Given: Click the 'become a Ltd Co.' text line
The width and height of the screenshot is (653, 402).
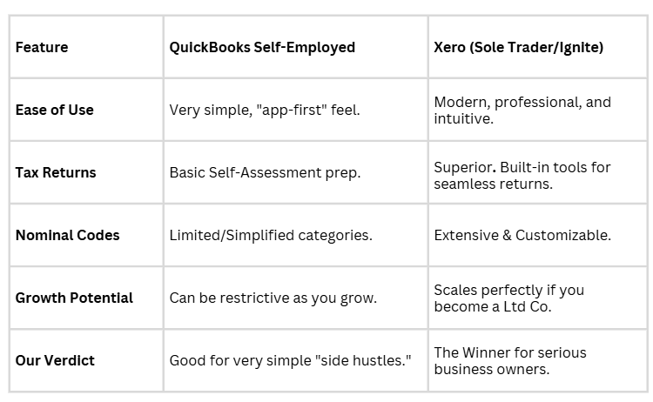Looking at the screenshot, I should [492, 305].
